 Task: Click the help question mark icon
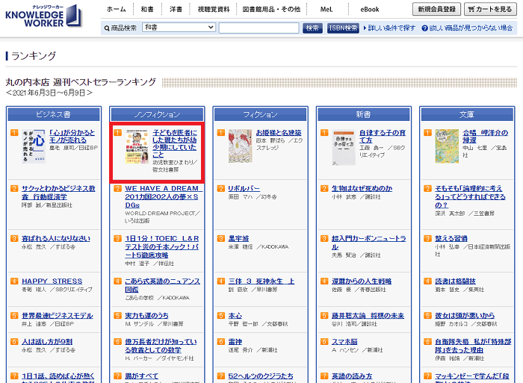(x=424, y=28)
